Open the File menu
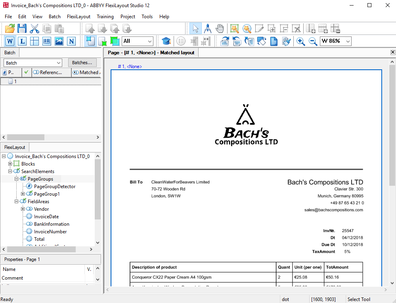Image resolution: width=396 pixels, height=303 pixels. (8, 17)
